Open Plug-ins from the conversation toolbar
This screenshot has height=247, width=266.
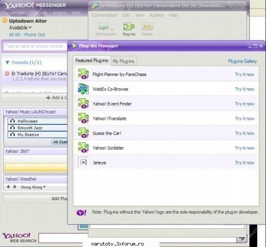tap(129, 29)
